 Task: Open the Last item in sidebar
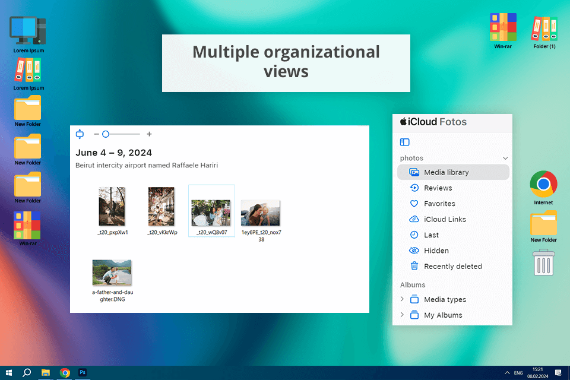431,235
